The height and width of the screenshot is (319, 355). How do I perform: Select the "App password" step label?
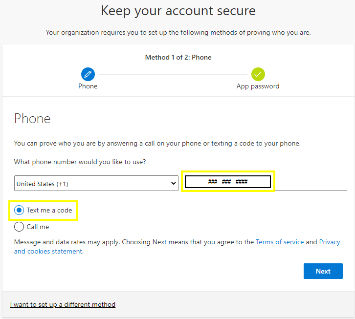click(258, 86)
